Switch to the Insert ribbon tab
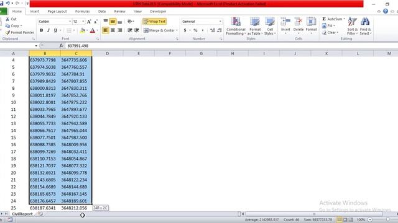398x223 pixels. [35, 11]
